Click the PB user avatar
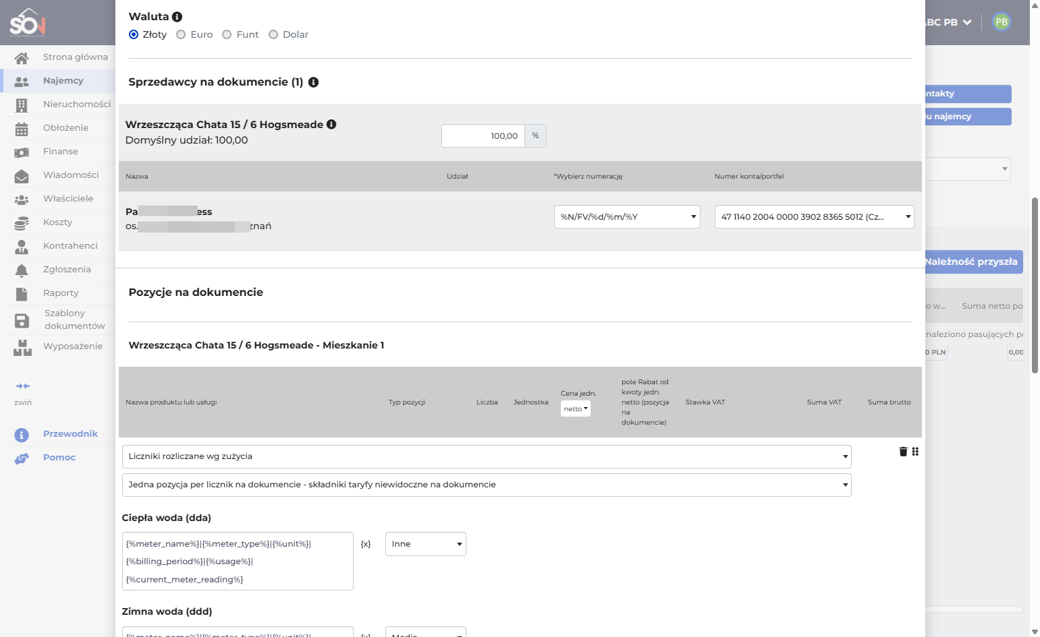 coord(1002,22)
